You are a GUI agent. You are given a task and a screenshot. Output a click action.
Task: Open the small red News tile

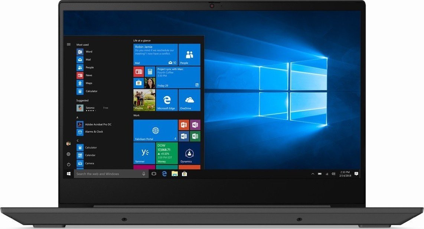(139, 72)
